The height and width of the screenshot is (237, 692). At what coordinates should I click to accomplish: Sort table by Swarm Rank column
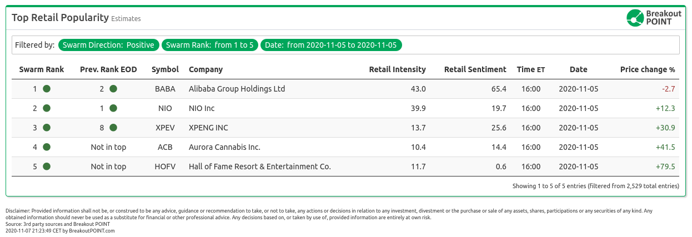42,69
